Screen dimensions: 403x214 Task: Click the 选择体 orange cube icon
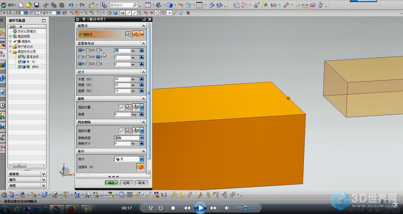140,167
